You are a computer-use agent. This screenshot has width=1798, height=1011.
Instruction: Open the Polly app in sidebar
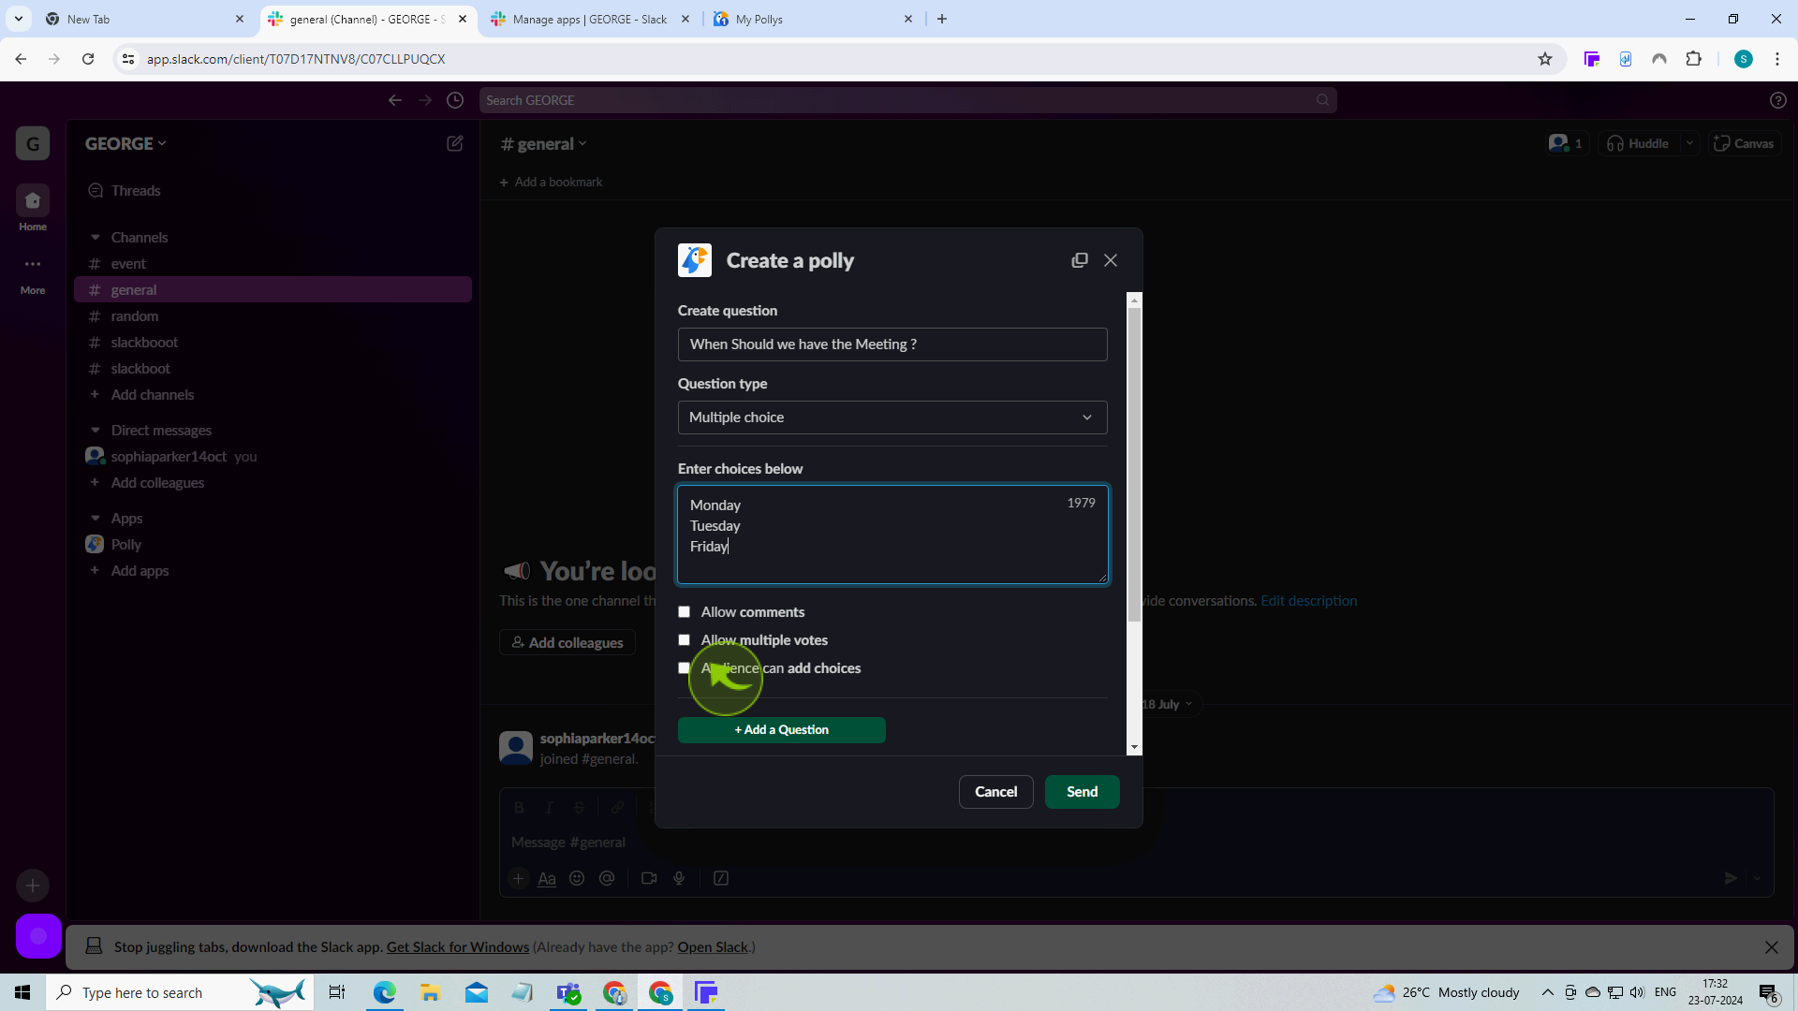(125, 545)
